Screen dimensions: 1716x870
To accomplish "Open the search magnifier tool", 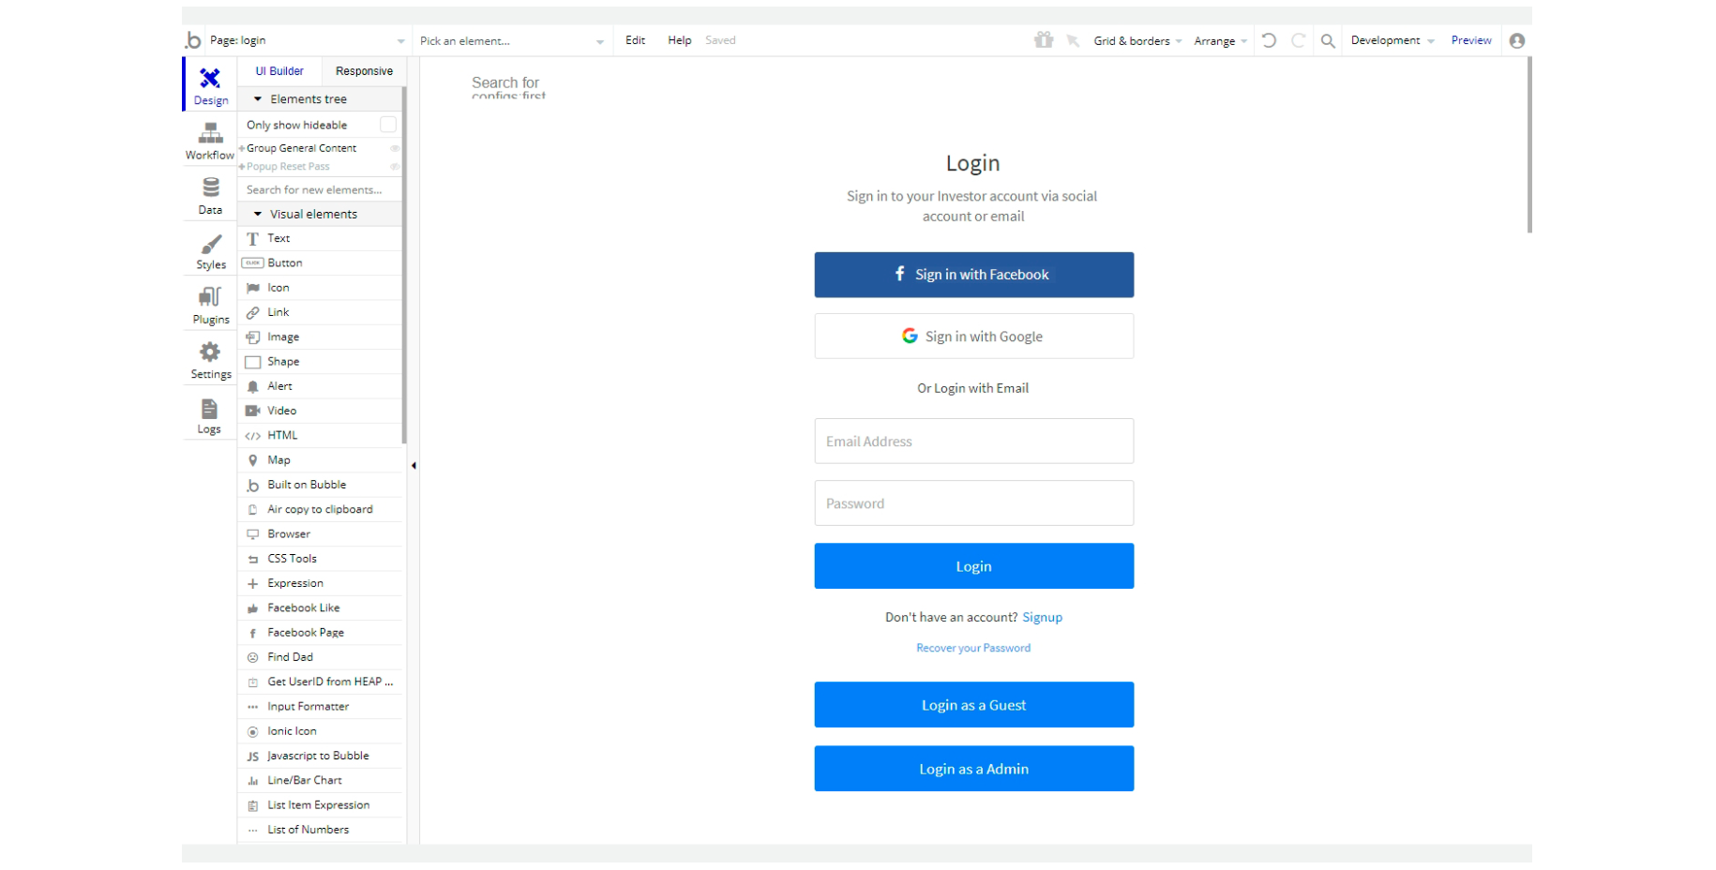I will (x=1328, y=40).
